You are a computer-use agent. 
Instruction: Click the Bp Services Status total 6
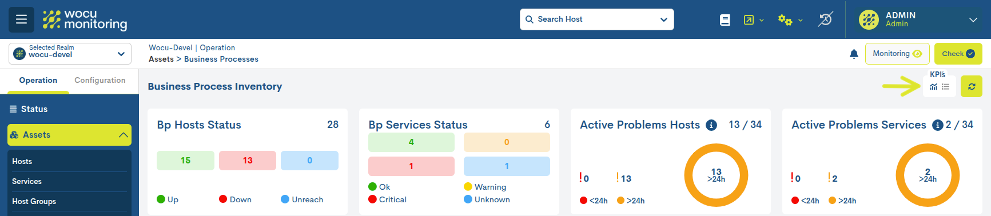(x=547, y=125)
